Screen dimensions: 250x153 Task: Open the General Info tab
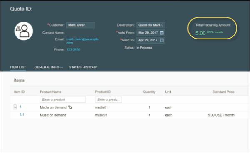click(47, 67)
